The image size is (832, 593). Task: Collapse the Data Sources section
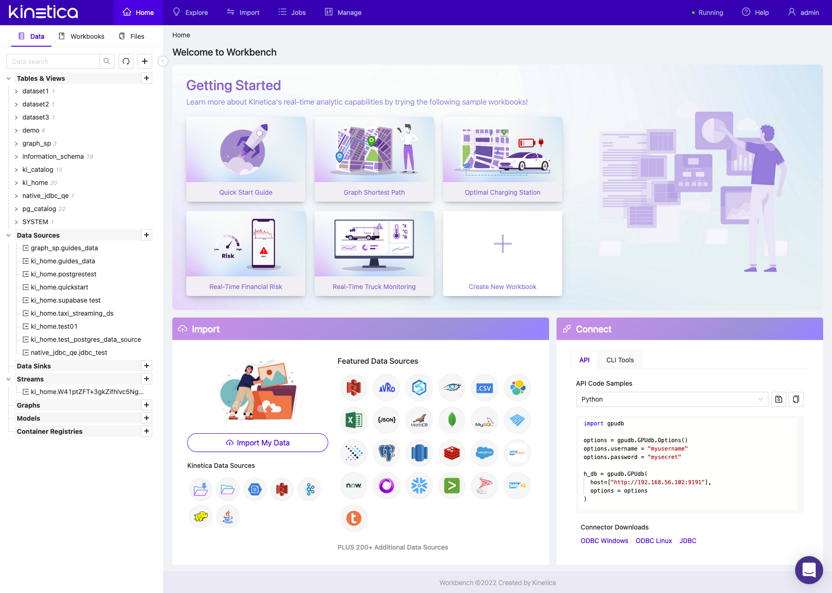pos(8,235)
